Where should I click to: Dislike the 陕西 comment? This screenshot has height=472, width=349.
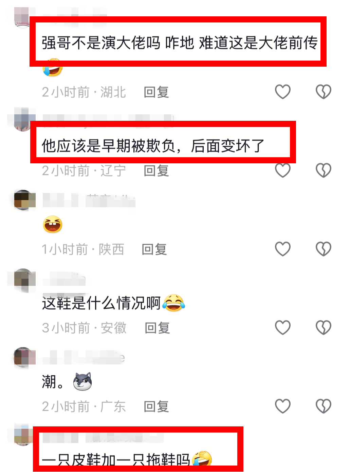click(x=323, y=249)
